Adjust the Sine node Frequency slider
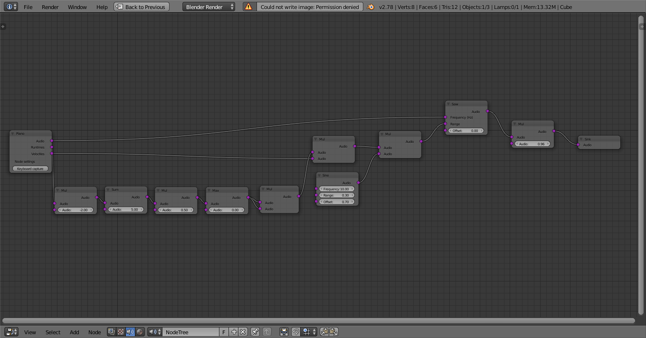 [336, 189]
